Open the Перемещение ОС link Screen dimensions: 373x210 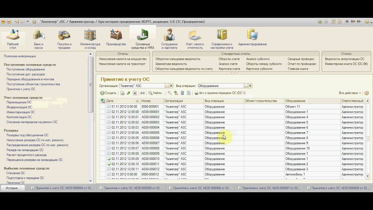pos(19,102)
